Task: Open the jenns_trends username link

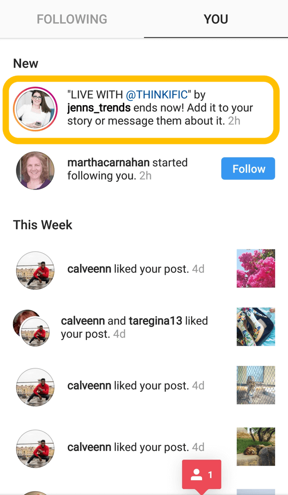Action: tap(99, 108)
